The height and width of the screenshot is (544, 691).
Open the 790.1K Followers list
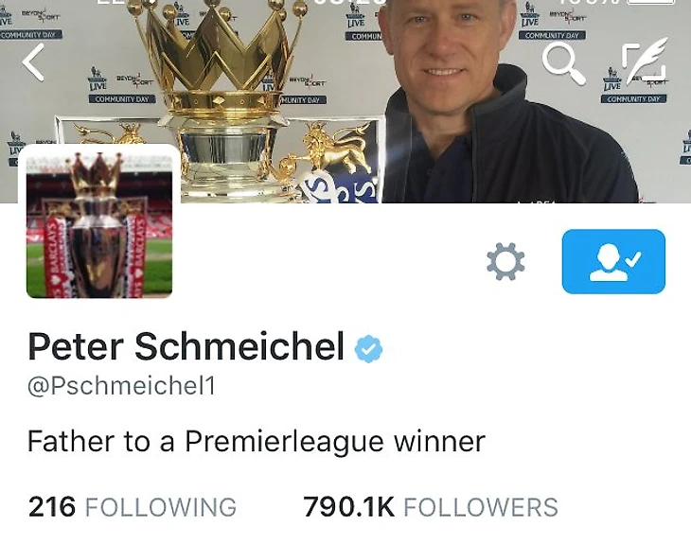click(x=431, y=506)
